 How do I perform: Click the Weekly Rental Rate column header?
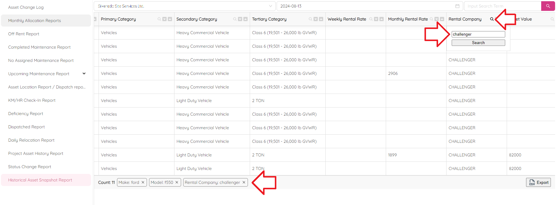pos(347,19)
